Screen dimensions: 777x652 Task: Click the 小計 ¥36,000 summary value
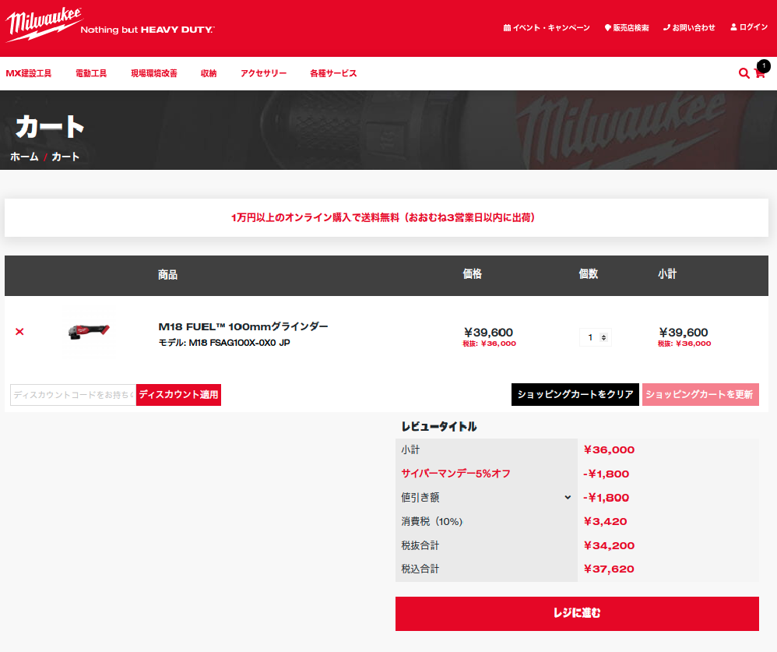[609, 450]
